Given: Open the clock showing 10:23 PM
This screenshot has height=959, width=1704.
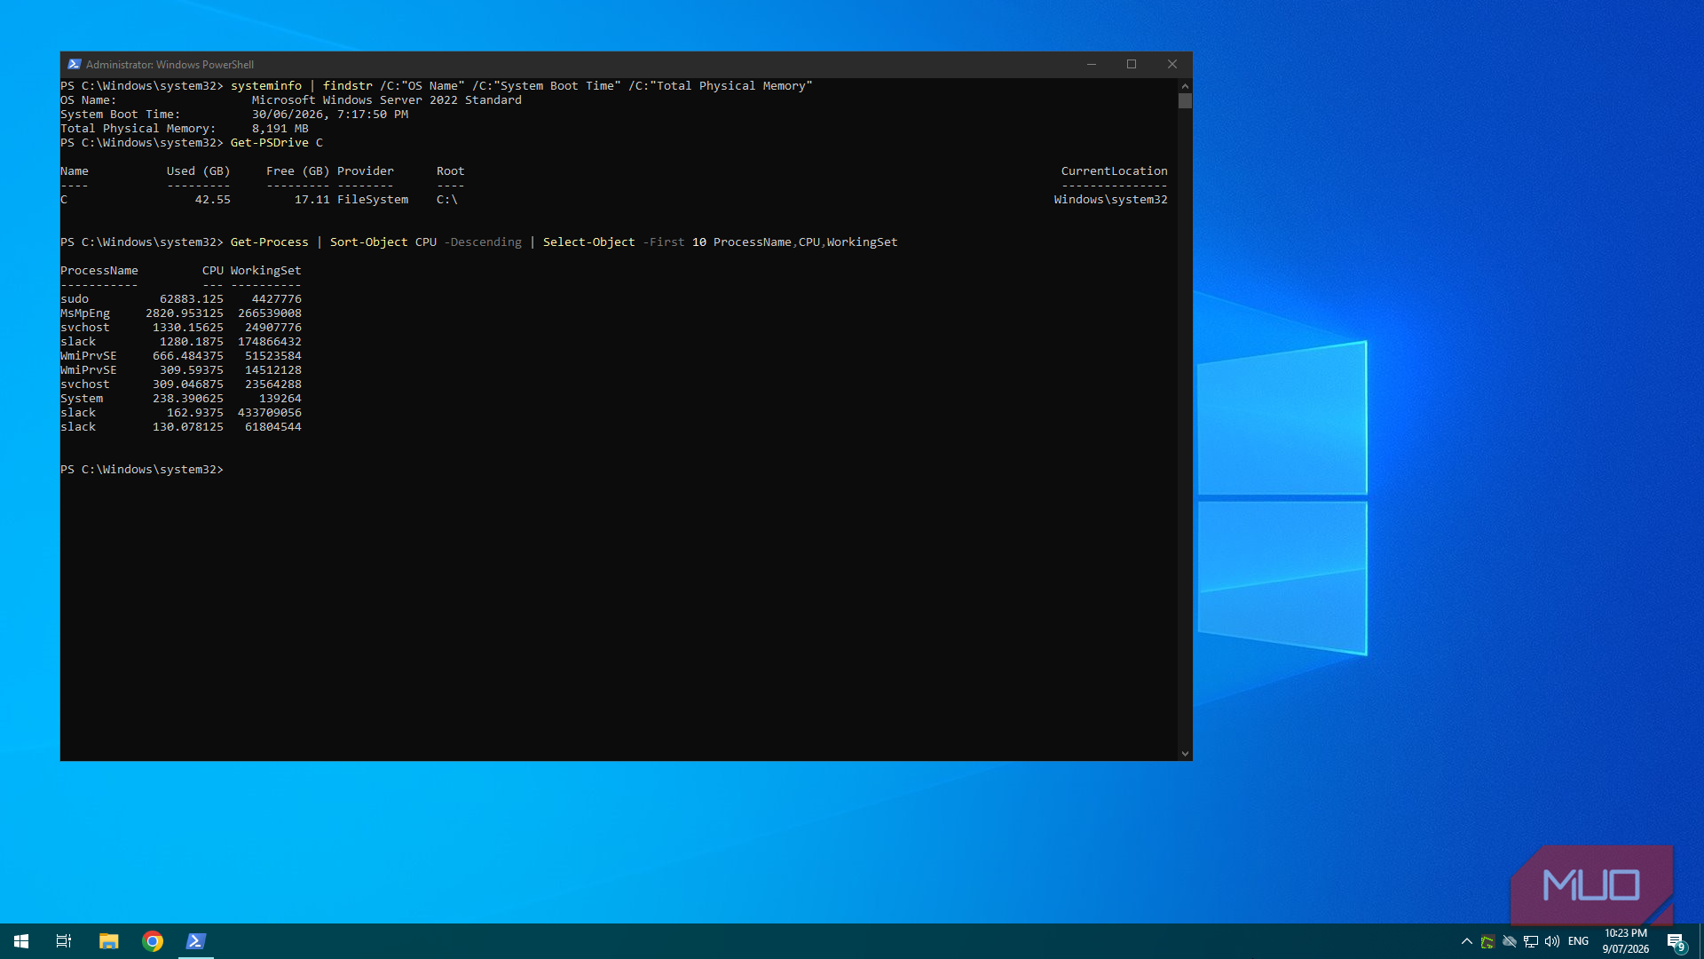Looking at the screenshot, I should tap(1626, 941).
